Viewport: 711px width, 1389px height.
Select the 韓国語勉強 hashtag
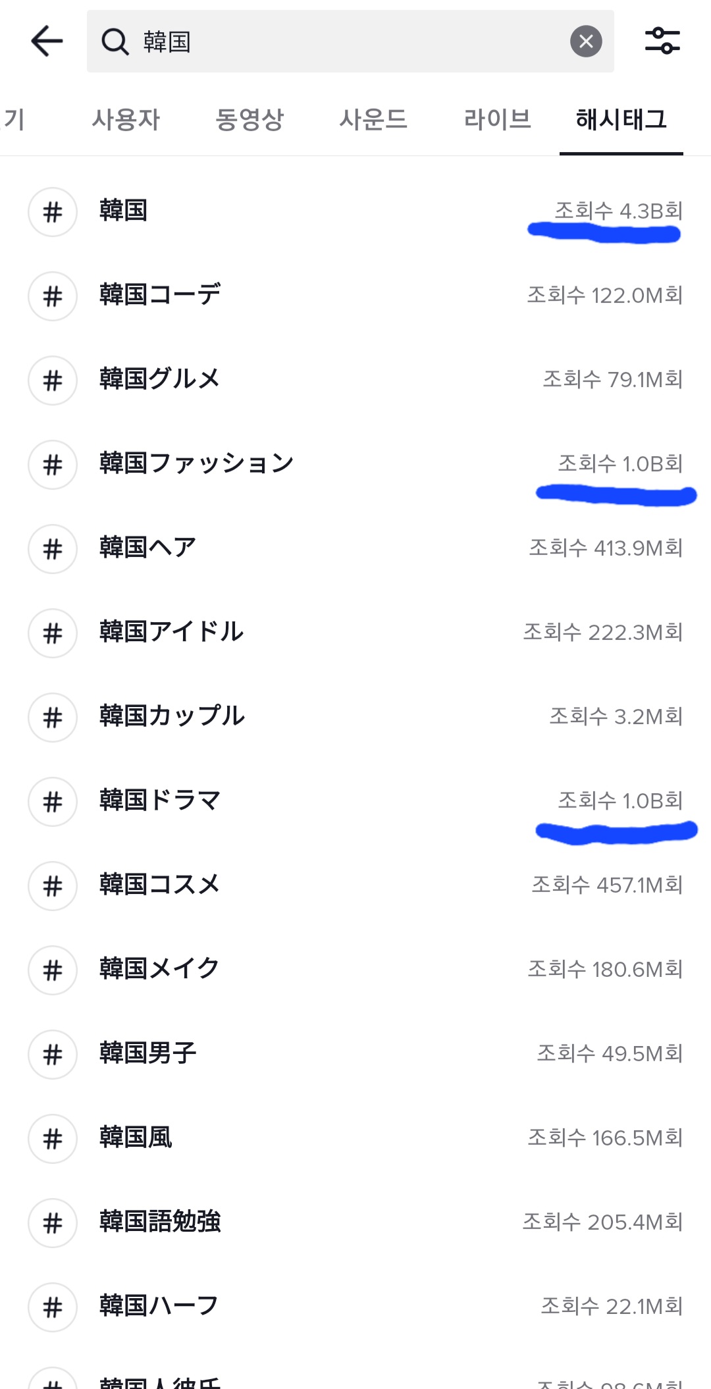[x=160, y=1222]
